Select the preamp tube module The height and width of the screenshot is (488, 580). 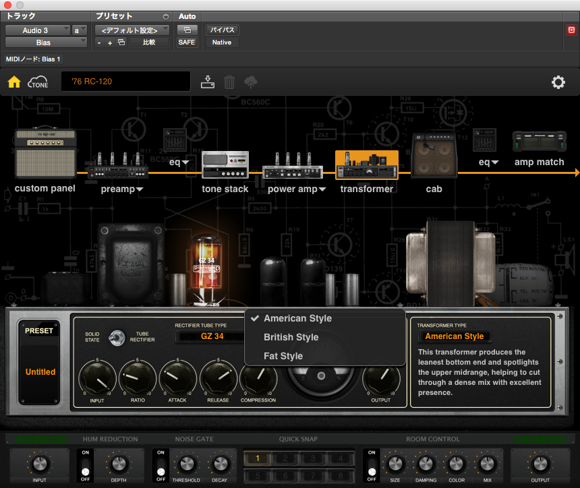(117, 166)
